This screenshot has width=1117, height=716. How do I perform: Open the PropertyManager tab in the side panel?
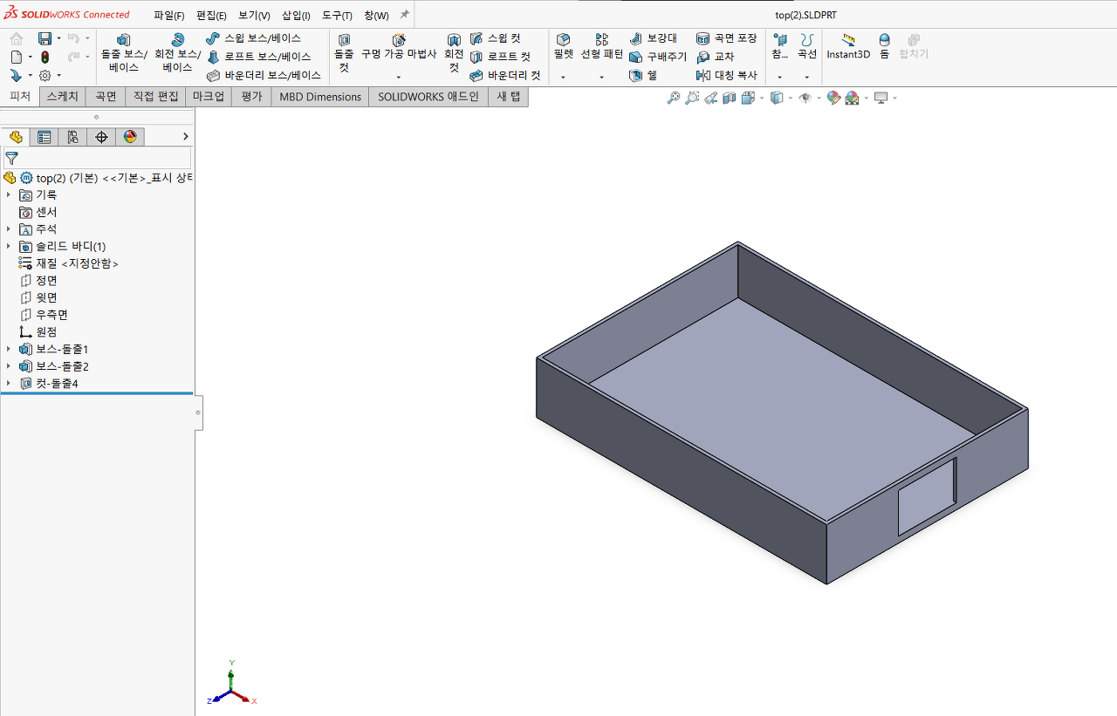point(44,137)
